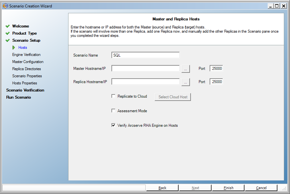Viewport: 290px width, 194px height.
Task: Select the Hosts Properties step
Action: (25, 83)
